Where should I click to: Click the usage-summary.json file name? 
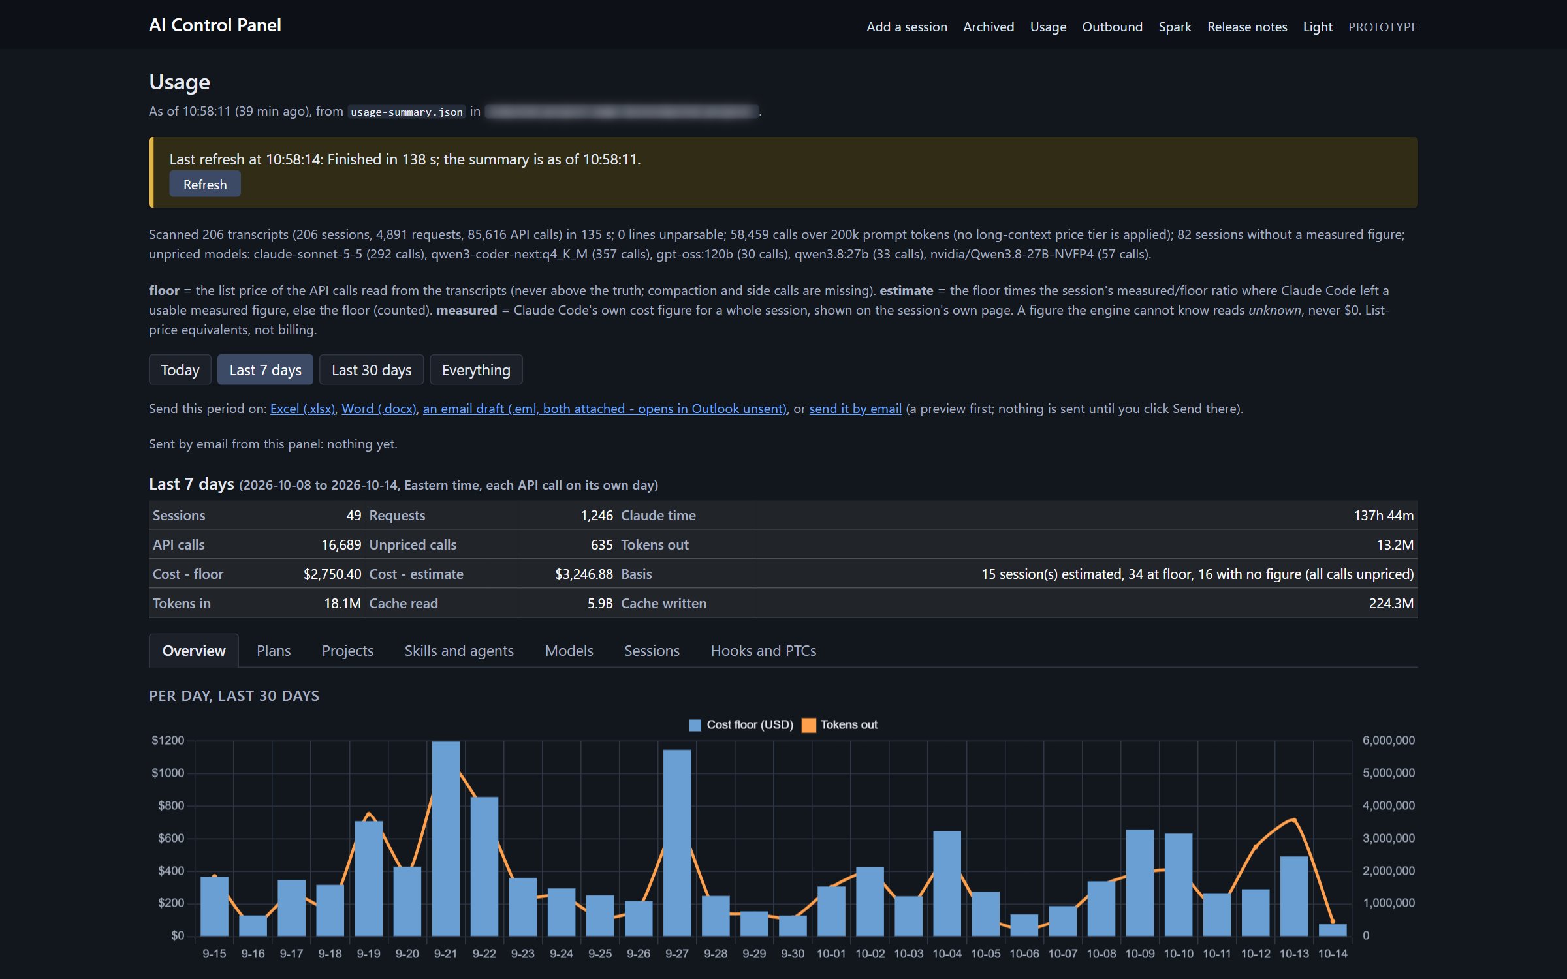coord(407,112)
